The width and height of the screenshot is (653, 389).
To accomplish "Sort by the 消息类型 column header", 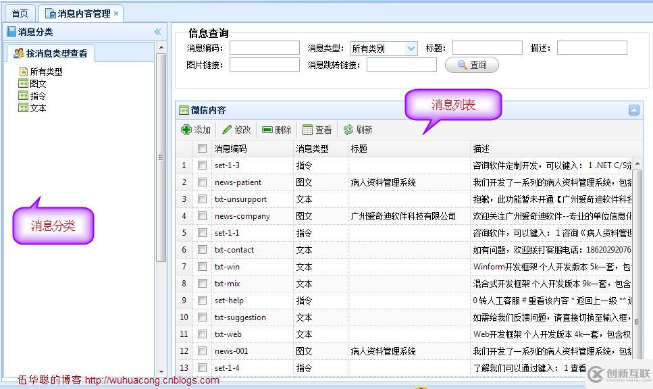I will tap(320, 149).
